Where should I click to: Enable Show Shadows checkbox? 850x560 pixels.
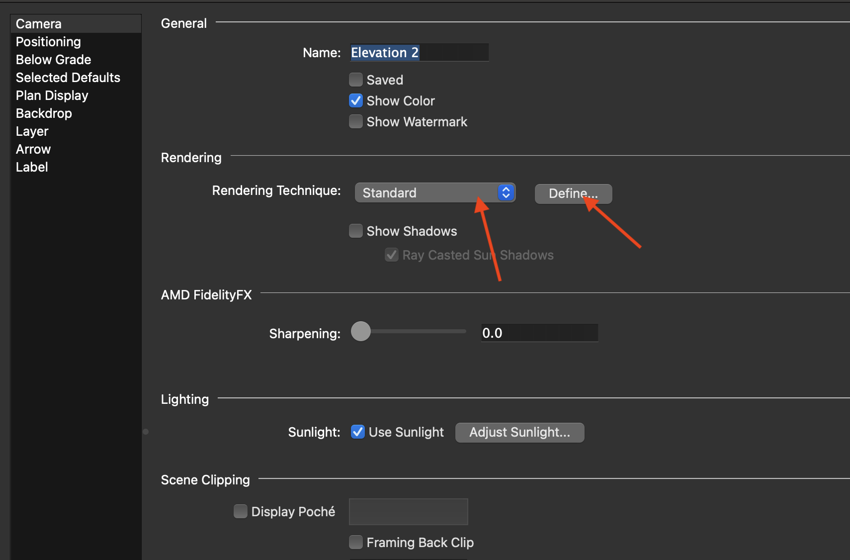pos(356,231)
